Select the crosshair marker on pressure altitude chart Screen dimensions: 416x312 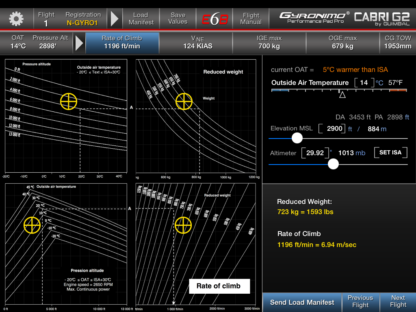[x=68, y=101]
